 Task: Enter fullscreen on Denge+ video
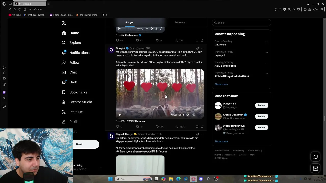200,115
